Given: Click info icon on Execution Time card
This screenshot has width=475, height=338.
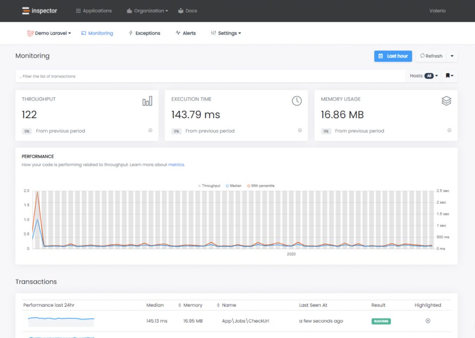Looking at the screenshot, I should point(300,130).
